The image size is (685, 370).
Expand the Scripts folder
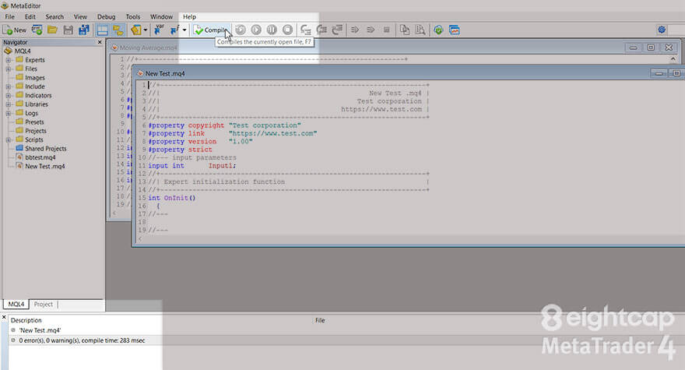pos(9,140)
